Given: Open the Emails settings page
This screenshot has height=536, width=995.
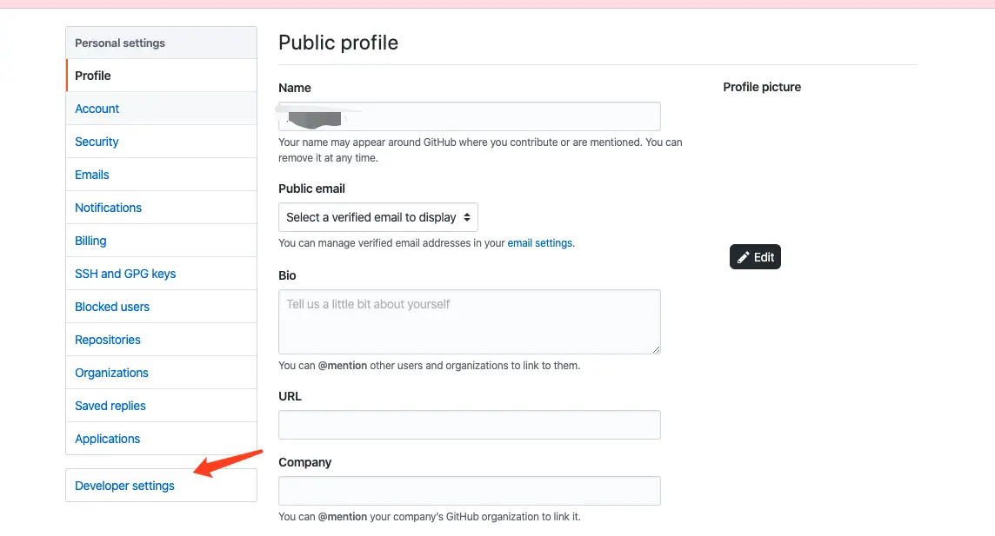Looking at the screenshot, I should coord(92,175).
